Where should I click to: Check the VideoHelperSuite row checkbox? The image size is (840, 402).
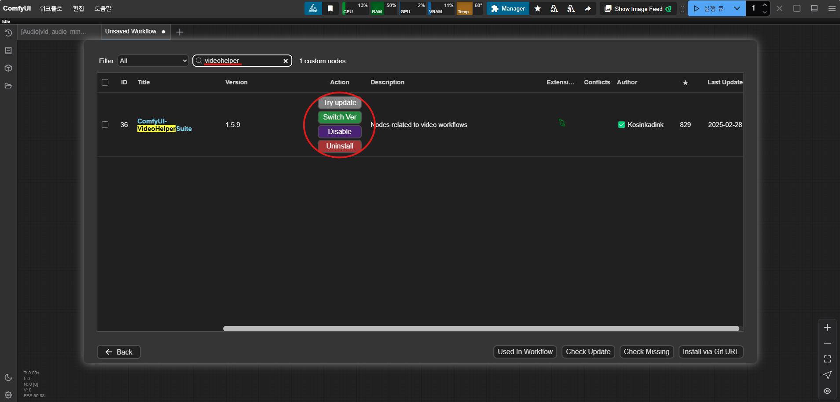pyautogui.click(x=105, y=125)
